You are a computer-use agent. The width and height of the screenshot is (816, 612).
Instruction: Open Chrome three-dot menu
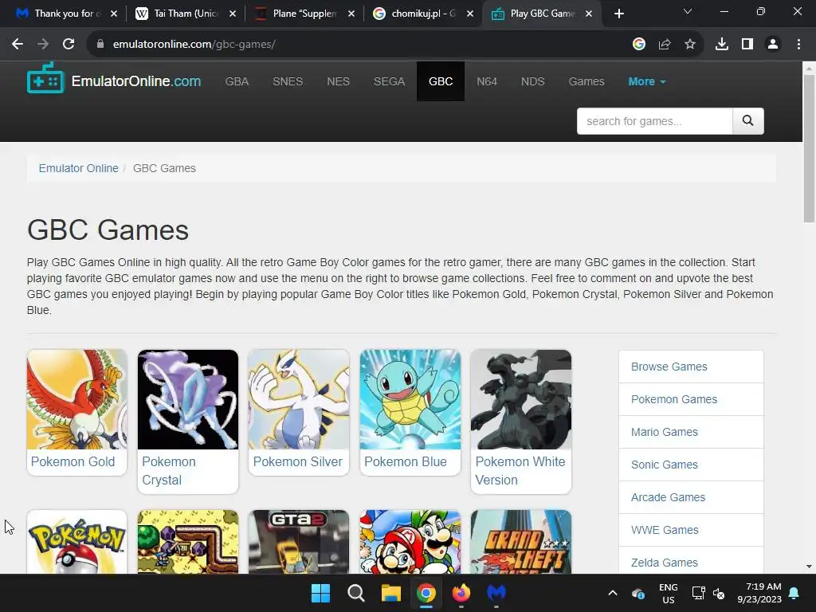coord(798,45)
